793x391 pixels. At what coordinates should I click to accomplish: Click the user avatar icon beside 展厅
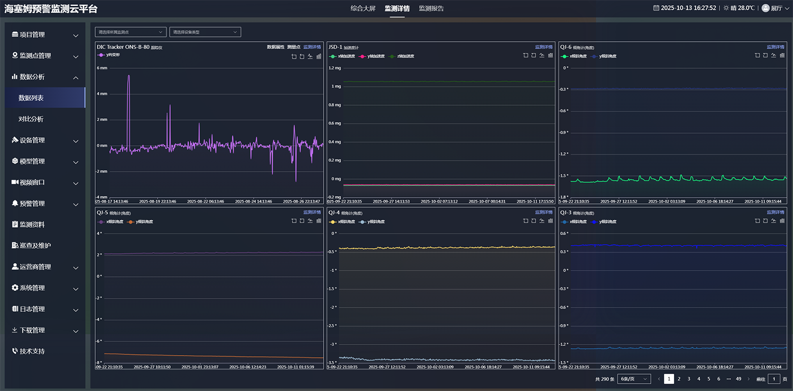point(765,8)
